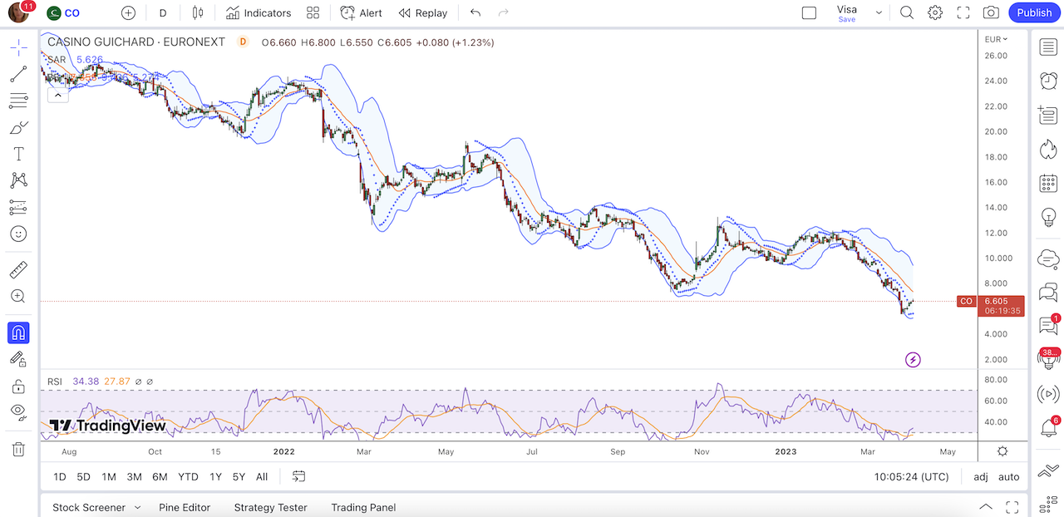The height and width of the screenshot is (517, 1064).
Task: Select the 1D date range
Action: point(60,476)
